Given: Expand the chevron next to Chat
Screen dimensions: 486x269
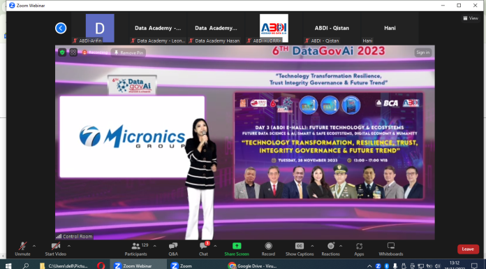Looking at the screenshot, I should [215, 246].
